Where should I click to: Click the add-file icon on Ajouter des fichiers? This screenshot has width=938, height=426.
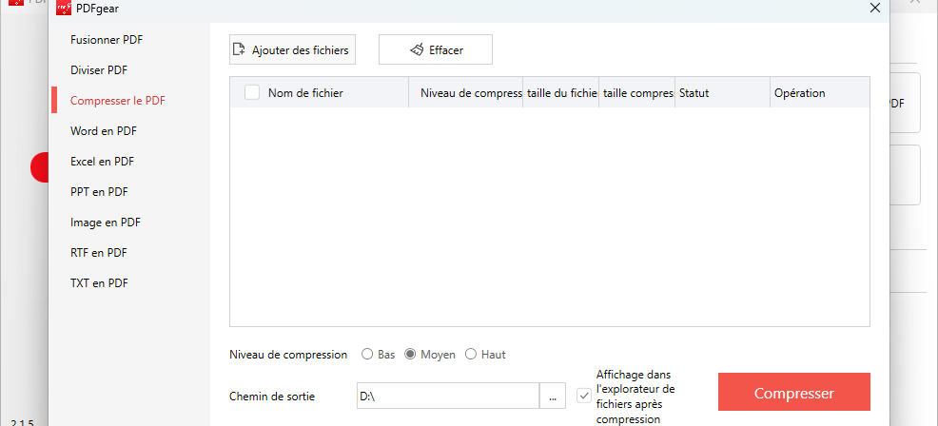point(240,49)
